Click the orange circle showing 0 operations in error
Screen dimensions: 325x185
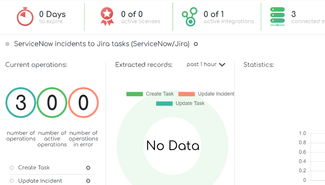[x=83, y=103]
